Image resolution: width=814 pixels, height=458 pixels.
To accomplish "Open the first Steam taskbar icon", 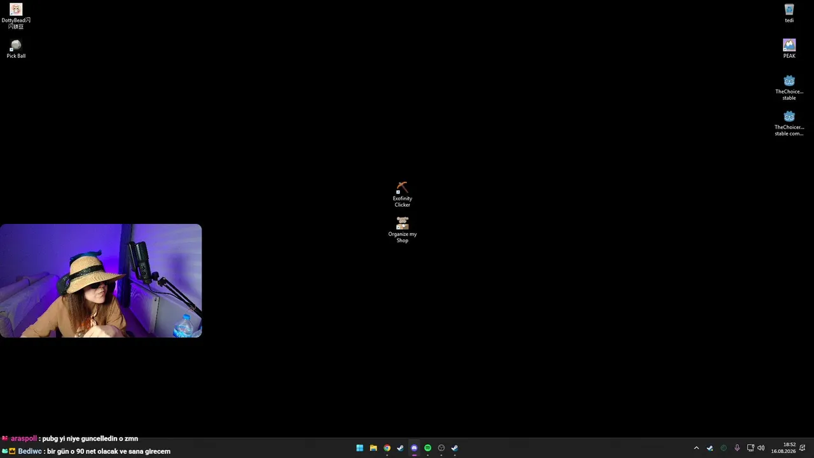I will (400, 448).
